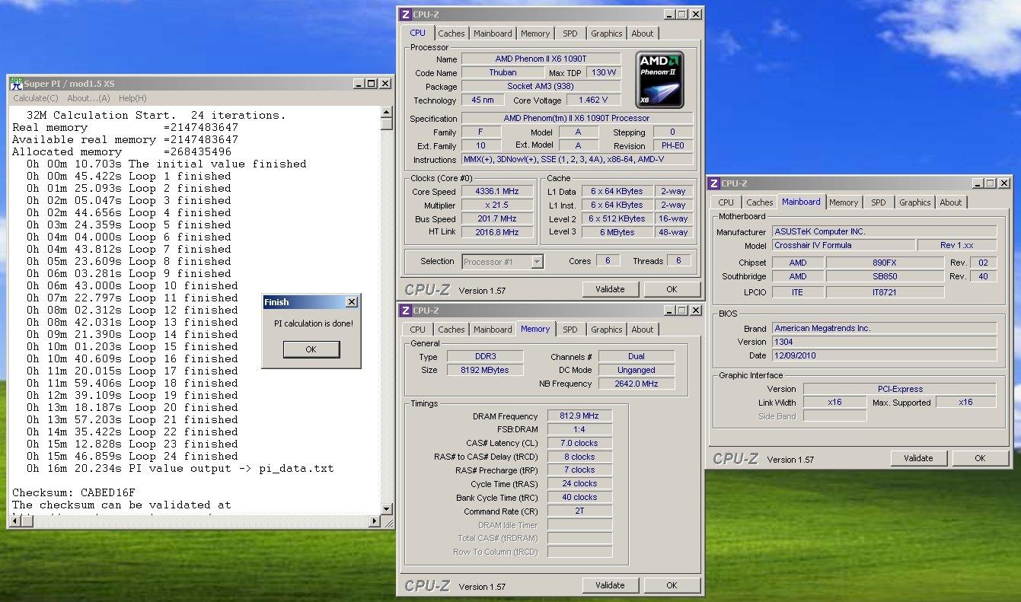Open SPD tab in the mainboard CPU-Z window
This screenshot has width=1021, height=602.
pyautogui.click(x=879, y=202)
